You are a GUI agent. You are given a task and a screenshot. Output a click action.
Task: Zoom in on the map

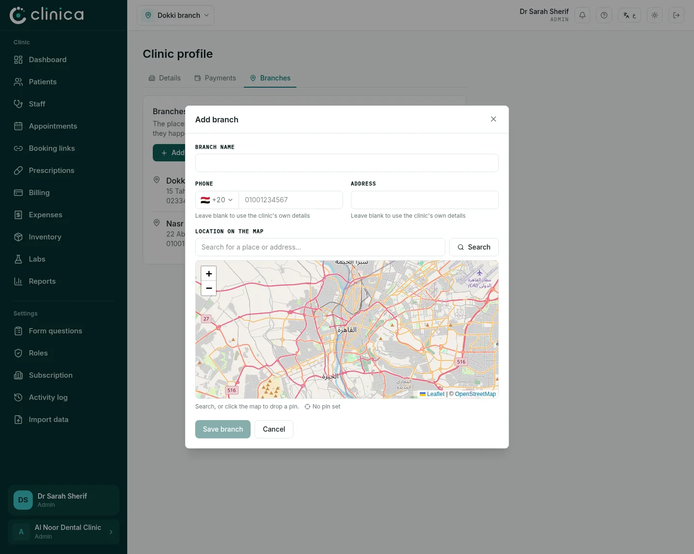point(209,274)
